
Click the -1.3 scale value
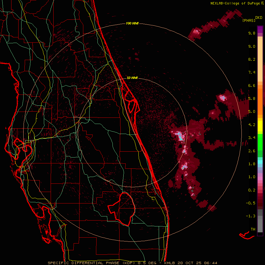[251, 216]
